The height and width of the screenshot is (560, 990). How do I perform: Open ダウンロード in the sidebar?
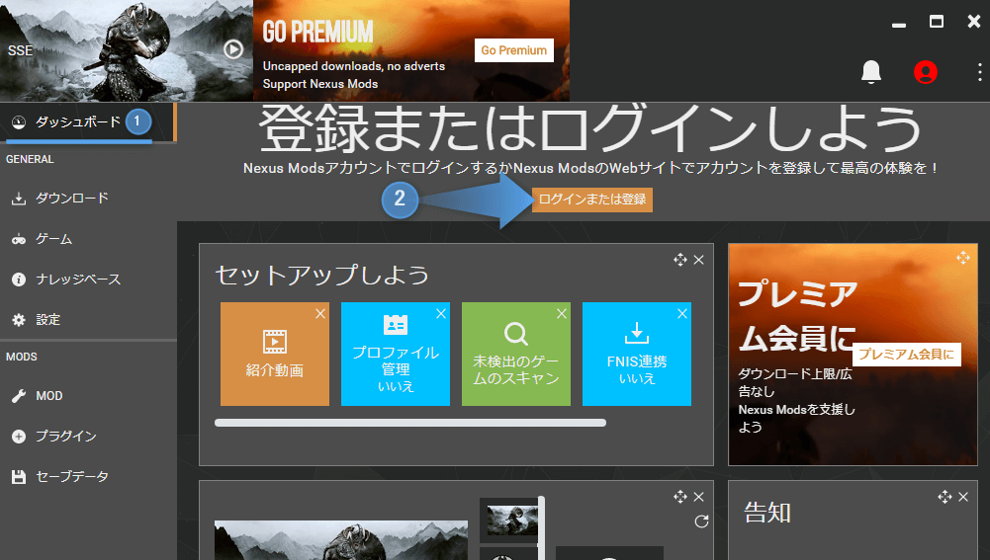[x=88, y=199]
